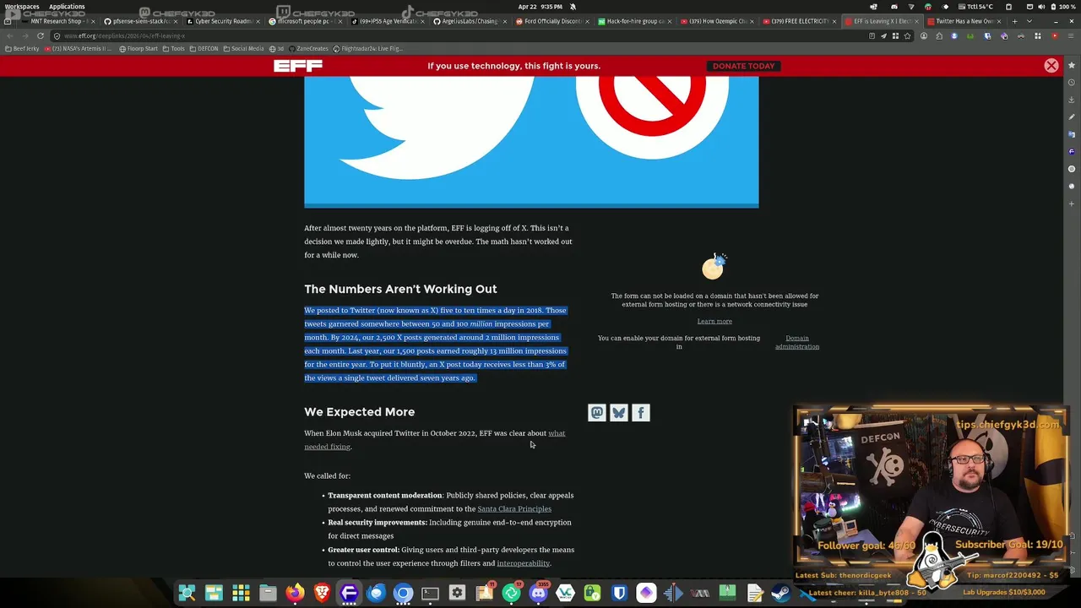This screenshot has height=608, width=1081.
Task: Open the ZaneCreates bookmark
Action: click(309, 49)
